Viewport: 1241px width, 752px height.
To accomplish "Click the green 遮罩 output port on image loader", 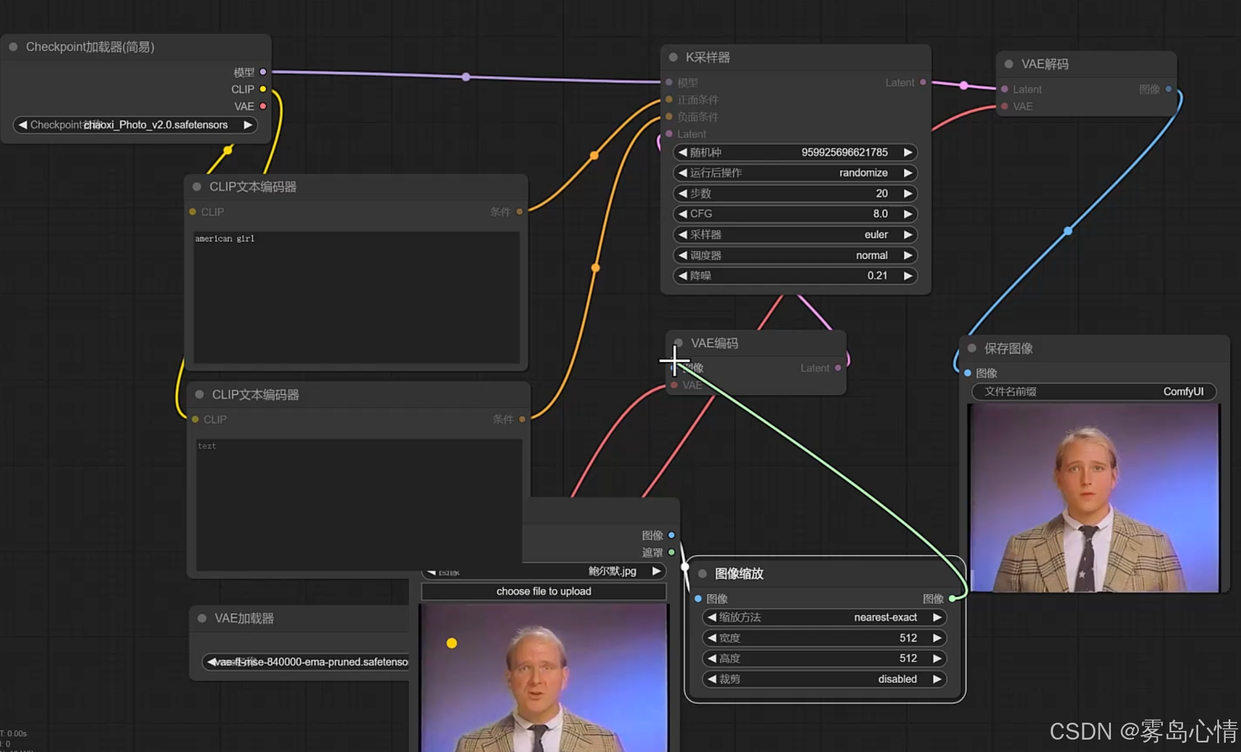I will (671, 552).
